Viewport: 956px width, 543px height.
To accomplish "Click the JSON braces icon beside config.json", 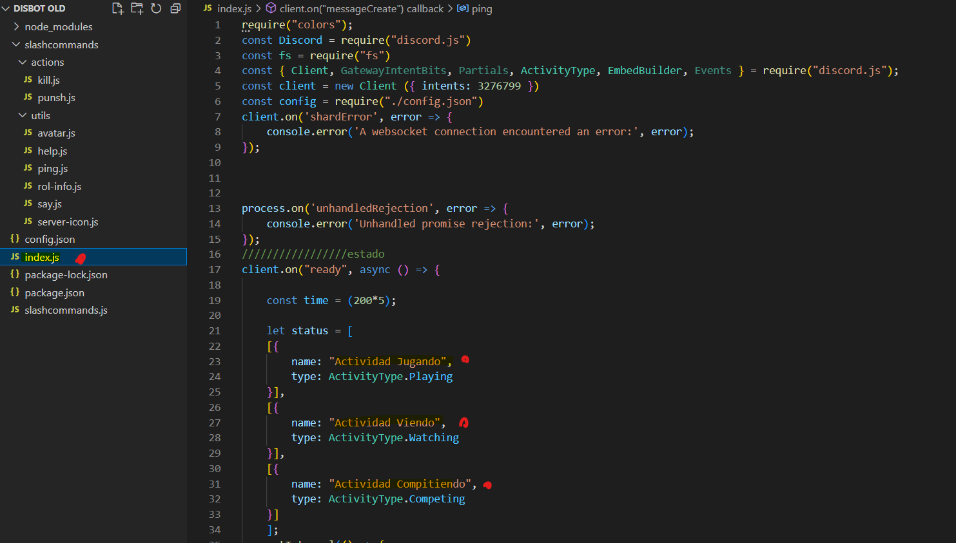I will pyautogui.click(x=15, y=239).
